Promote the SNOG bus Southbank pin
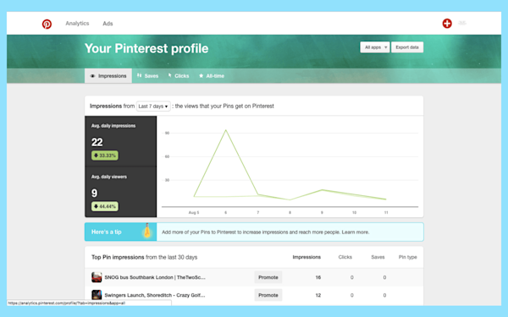 [268, 277]
